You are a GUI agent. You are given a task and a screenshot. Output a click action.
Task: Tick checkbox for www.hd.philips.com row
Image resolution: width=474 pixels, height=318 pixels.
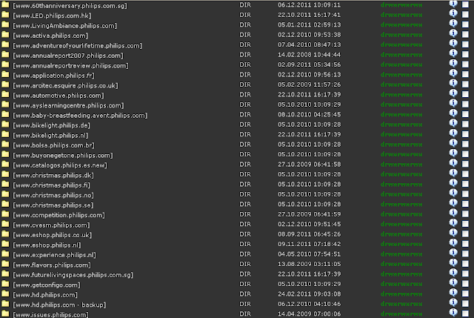(465, 294)
